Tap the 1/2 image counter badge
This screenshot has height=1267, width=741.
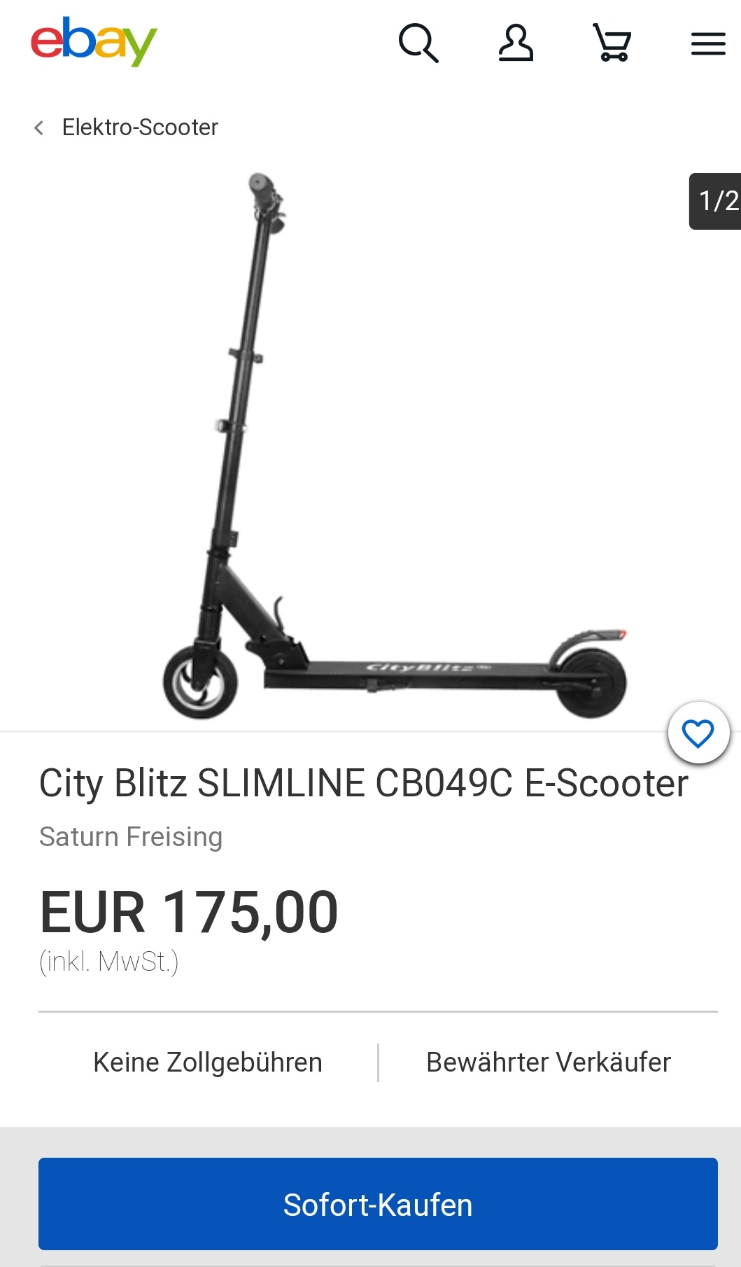pyautogui.click(x=715, y=201)
